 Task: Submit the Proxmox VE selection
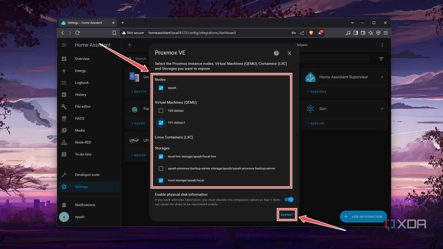[287, 215]
